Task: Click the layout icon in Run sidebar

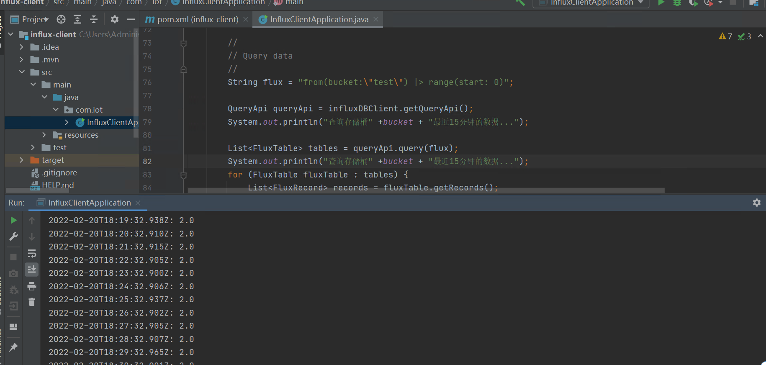Action: click(13, 327)
